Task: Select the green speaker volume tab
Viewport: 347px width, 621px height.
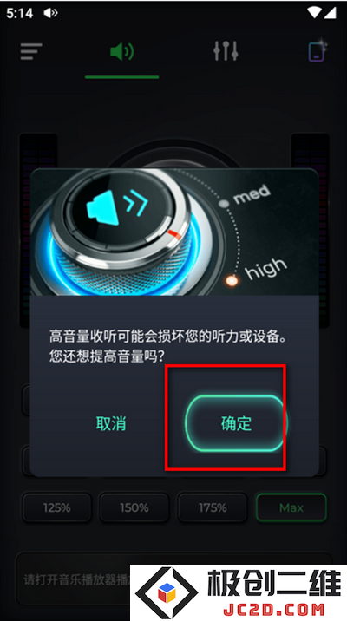Action: click(x=122, y=52)
